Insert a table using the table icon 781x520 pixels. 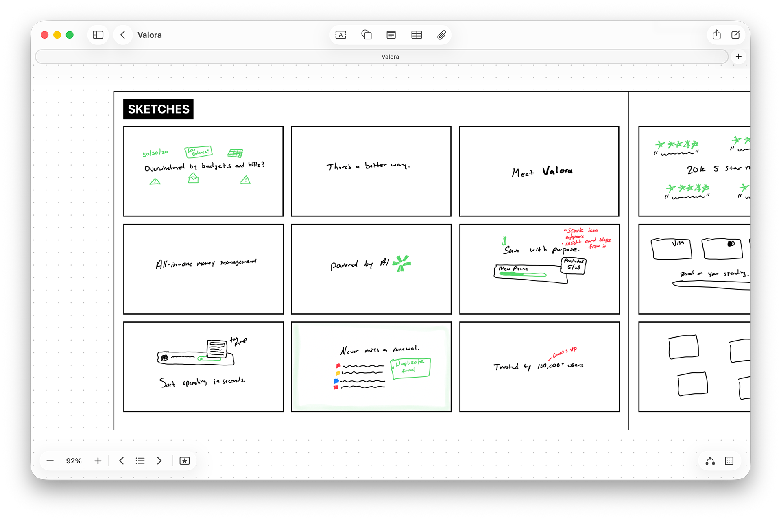coord(417,35)
